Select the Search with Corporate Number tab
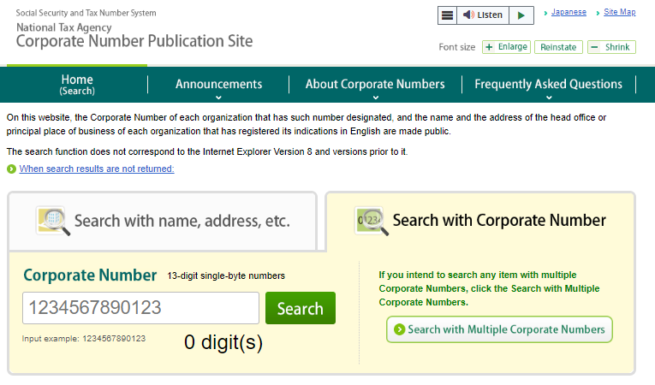655x385 pixels. pos(480,221)
